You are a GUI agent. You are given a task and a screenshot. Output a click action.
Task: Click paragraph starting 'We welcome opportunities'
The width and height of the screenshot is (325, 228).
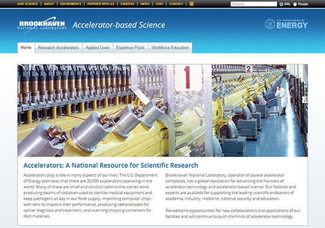click(232, 214)
